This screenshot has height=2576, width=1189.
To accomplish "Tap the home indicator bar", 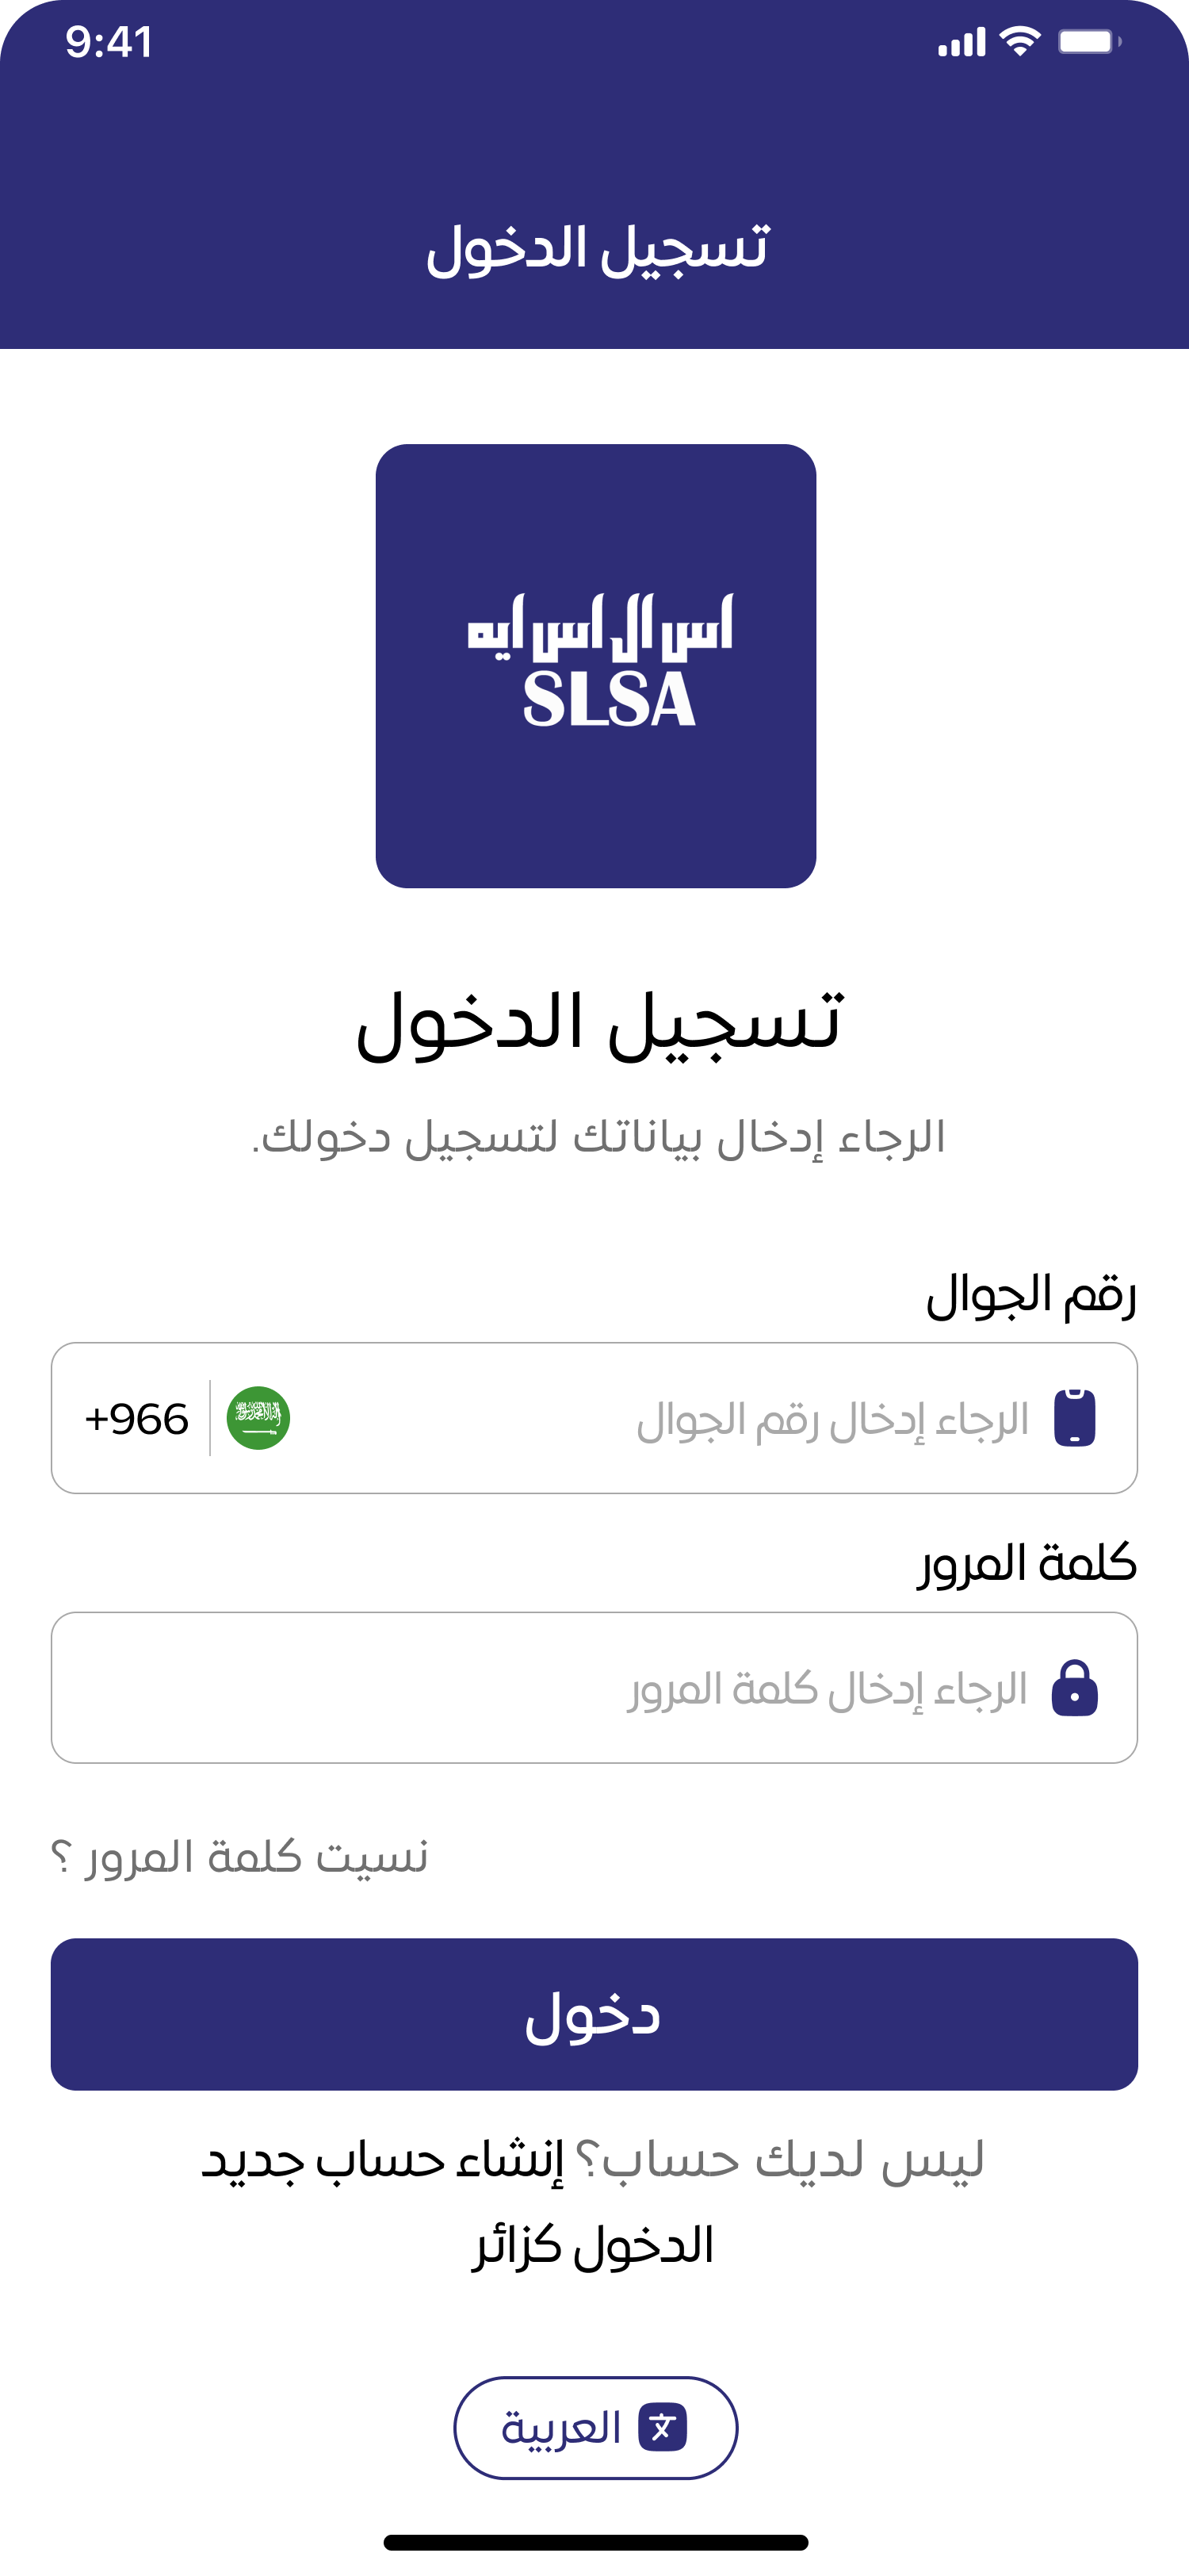I will click(x=595, y=2541).
